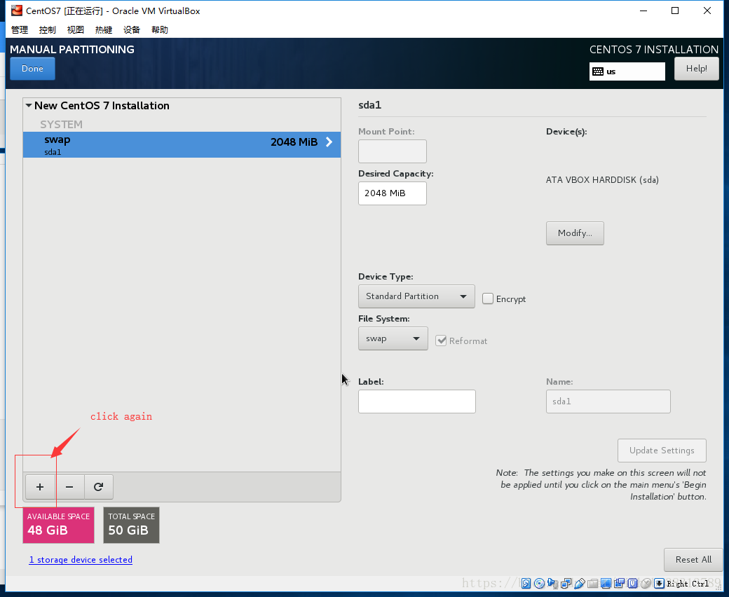Click the plus button to add a mount point
Screen dimensions: 729x597
(x=40, y=487)
